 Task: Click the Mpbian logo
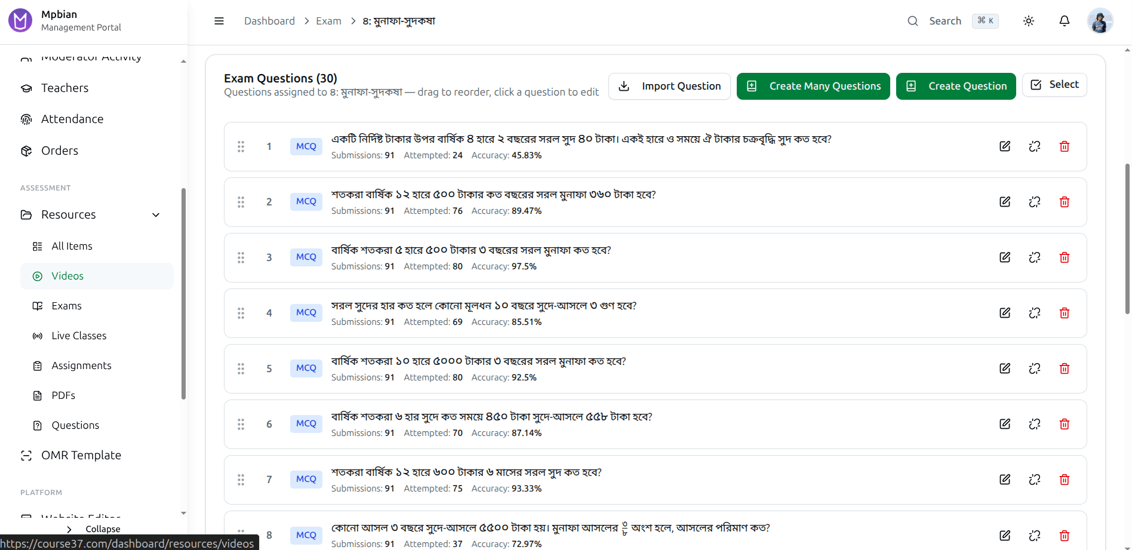click(x=20, y=21)
